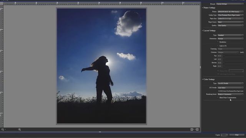This screenshot has height=138, width=246.
Task: Adjust the Top margin slider
Action: coord(233,56)
